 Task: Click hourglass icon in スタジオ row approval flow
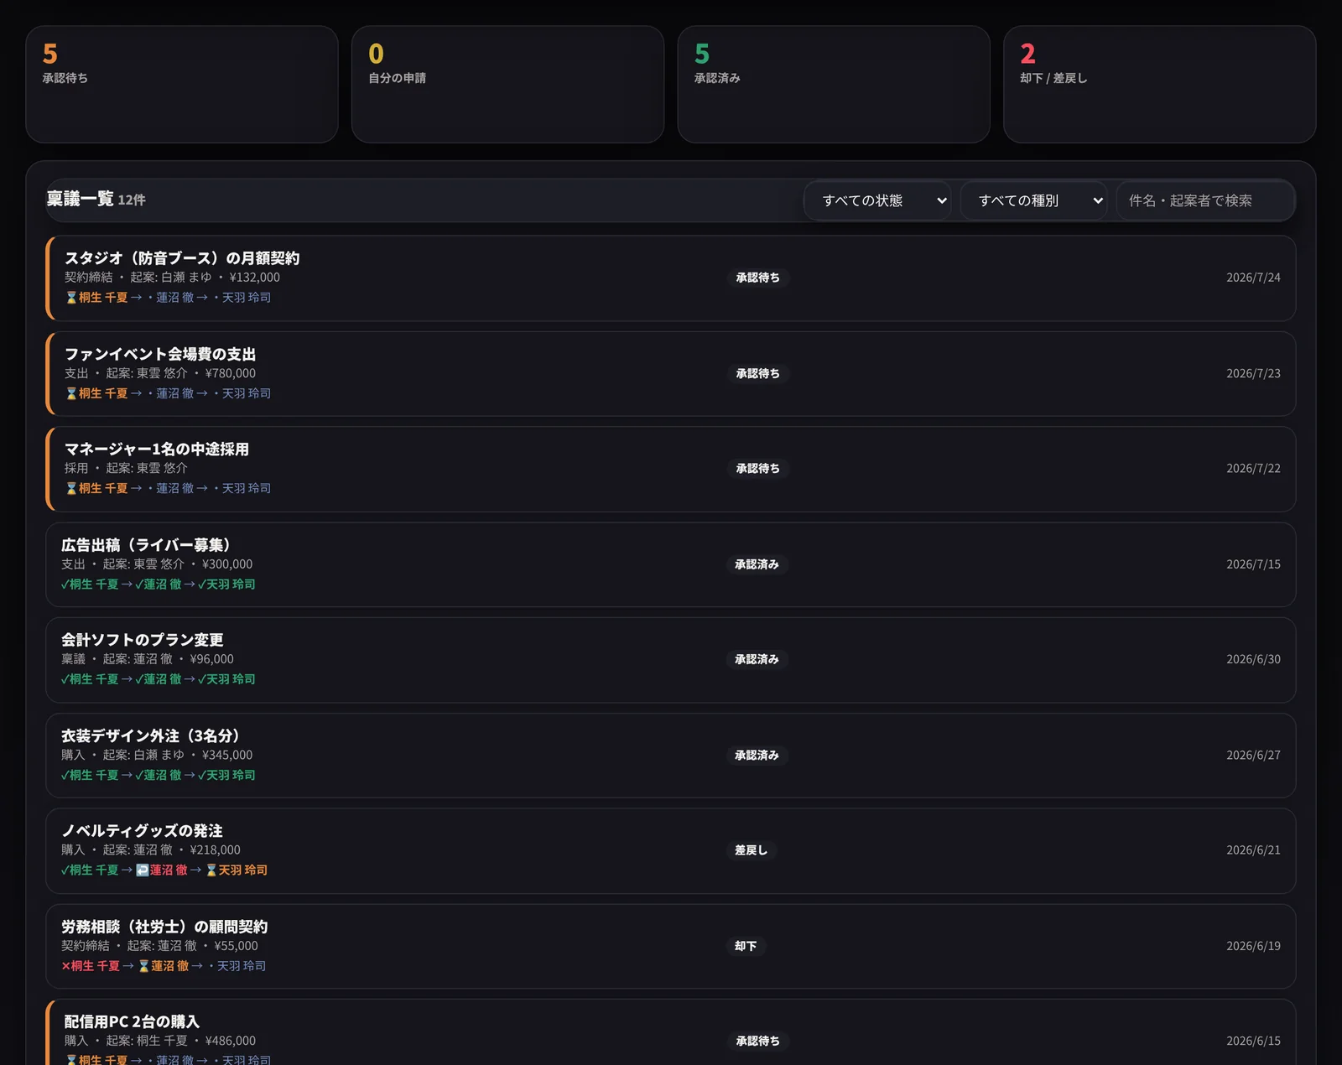tap(71, 298)
